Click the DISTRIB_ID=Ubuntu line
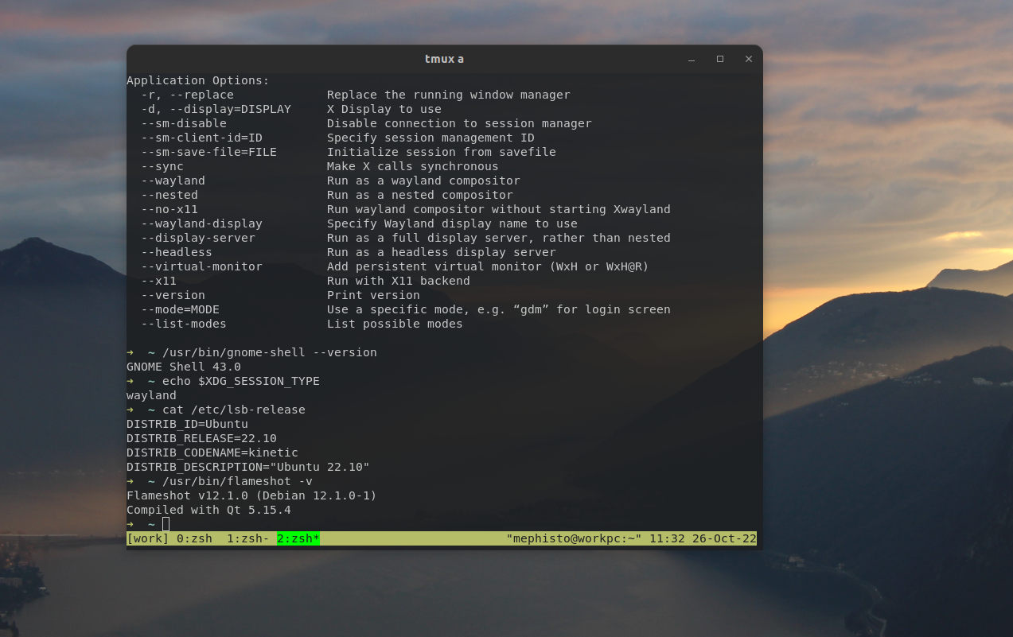1013x637 pixels. (x=186, y=424)
